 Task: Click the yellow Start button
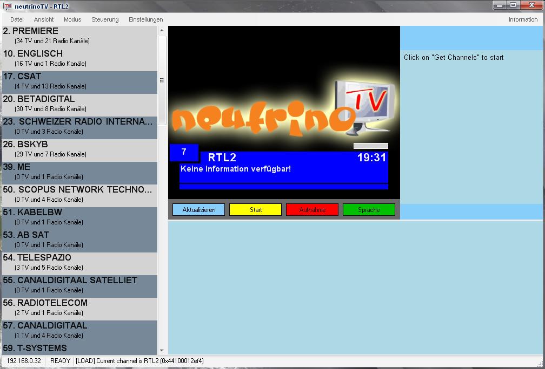(255, 210)
